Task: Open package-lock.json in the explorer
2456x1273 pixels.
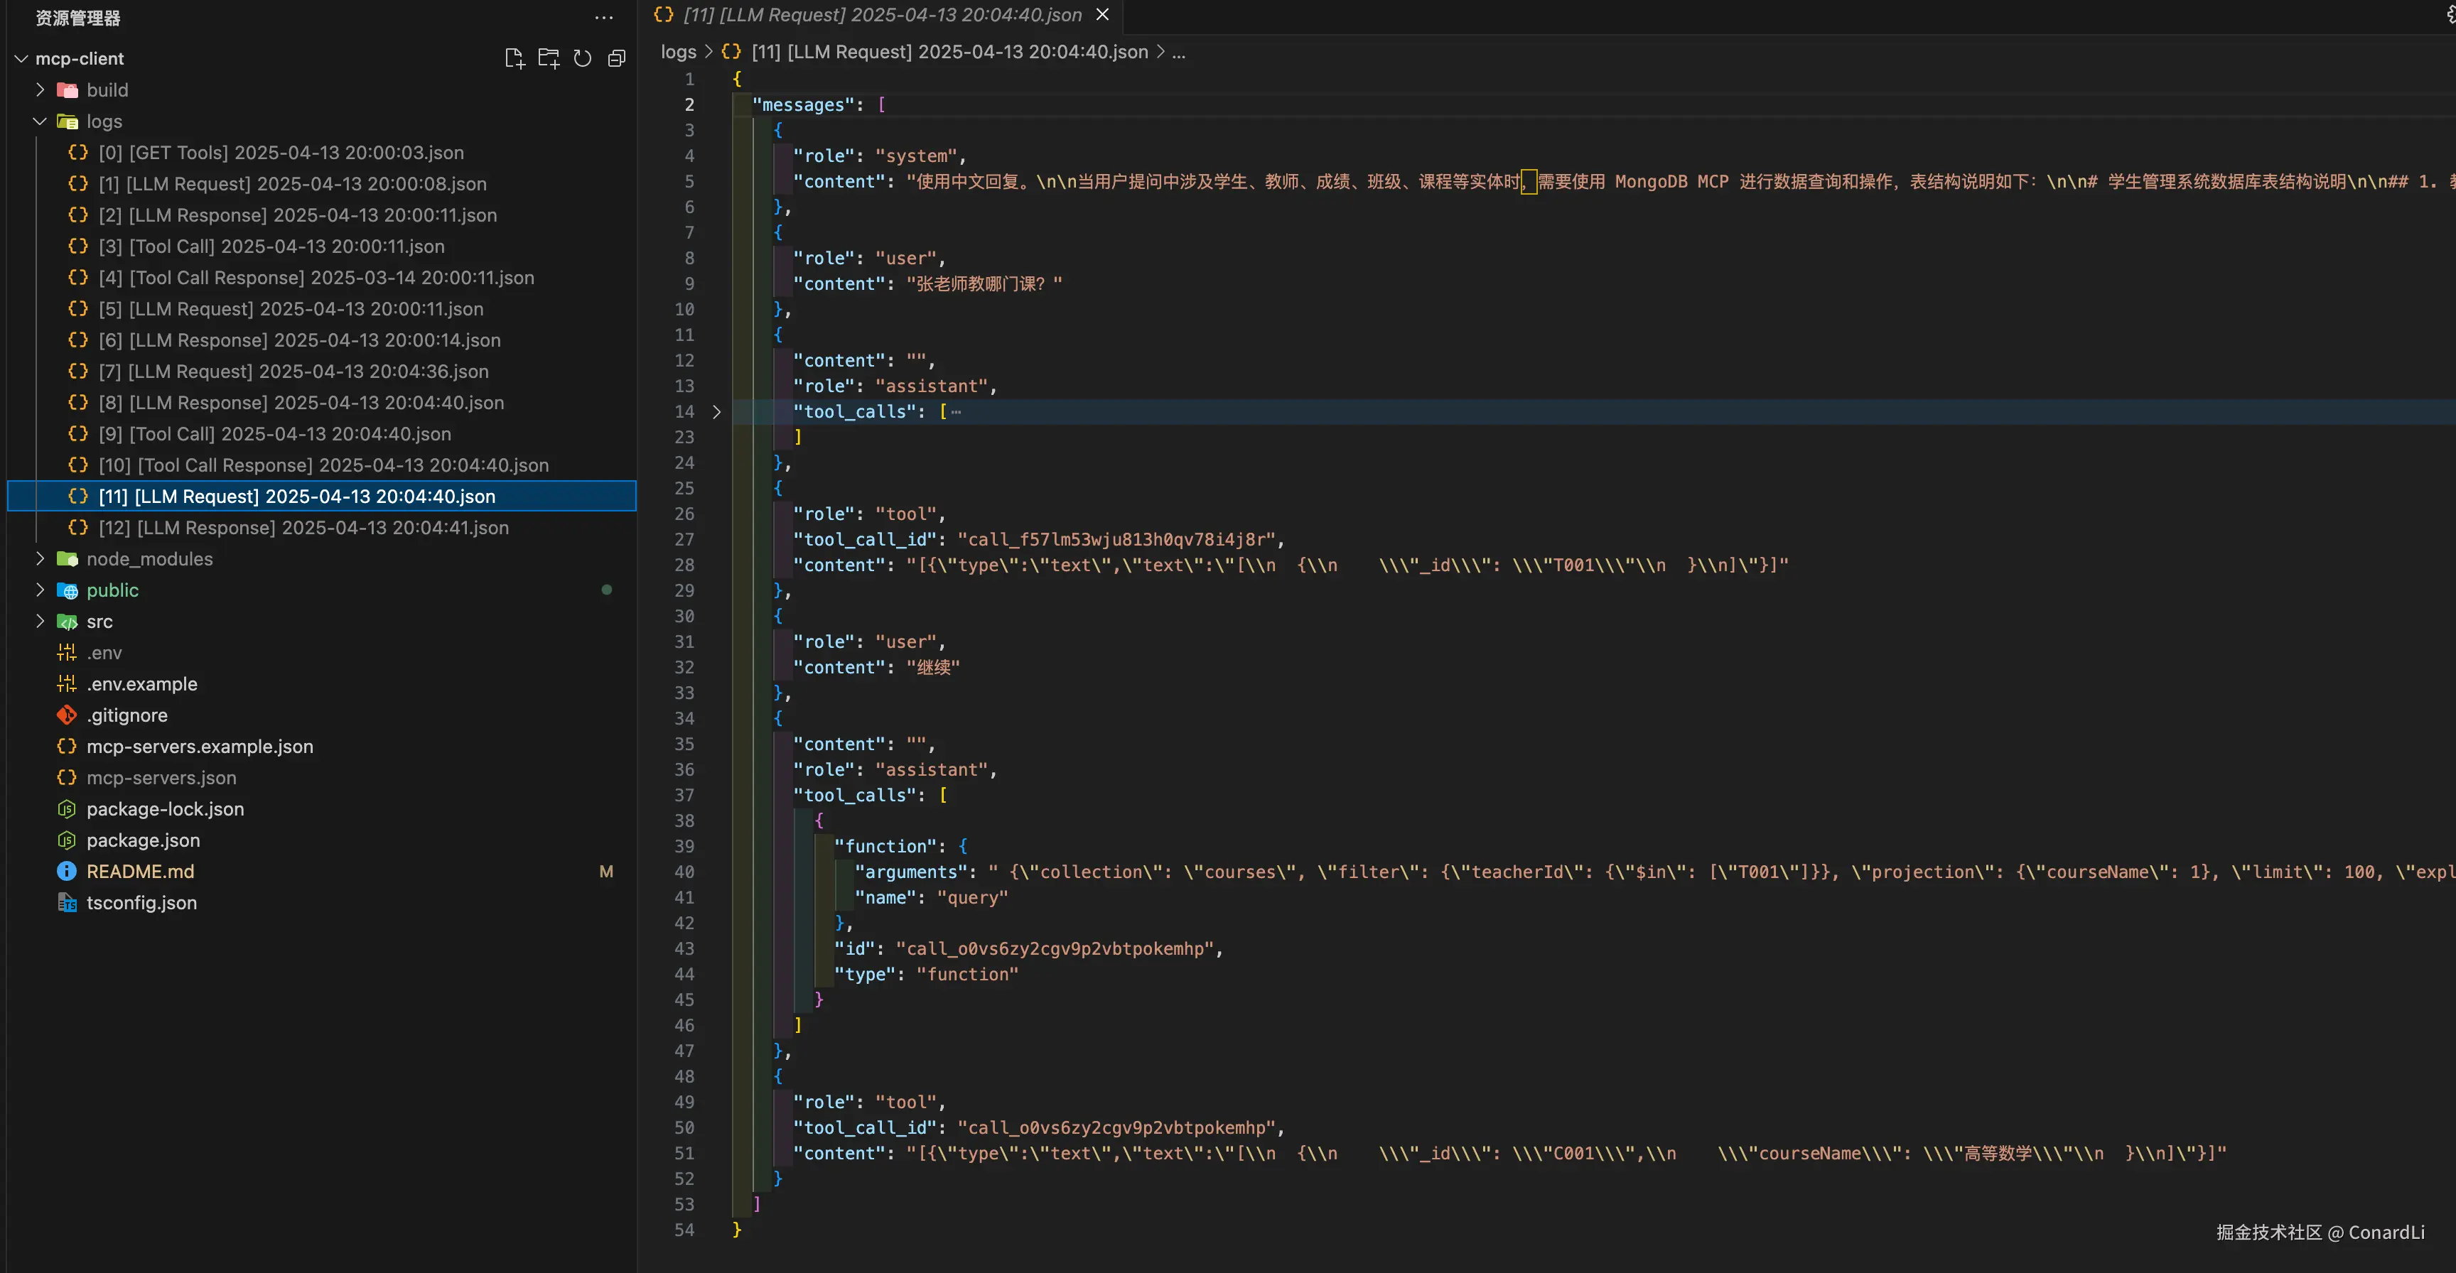Action: point(165,808)
